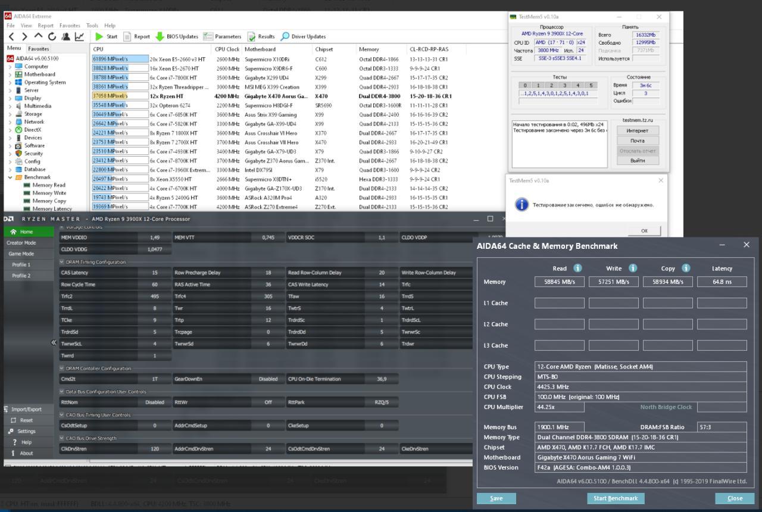Screen dimensions: 762x512
Task: Collapse the DRAM Timing Configuration section
Action: (x=63, y=262)
